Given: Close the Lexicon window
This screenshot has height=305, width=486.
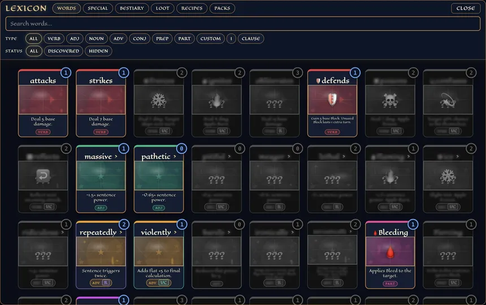Looking at the screenshot, I should (x=465, y=8).
